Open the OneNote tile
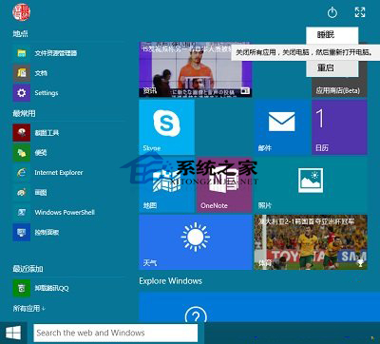380x344 pixels. tap(224, 185)
